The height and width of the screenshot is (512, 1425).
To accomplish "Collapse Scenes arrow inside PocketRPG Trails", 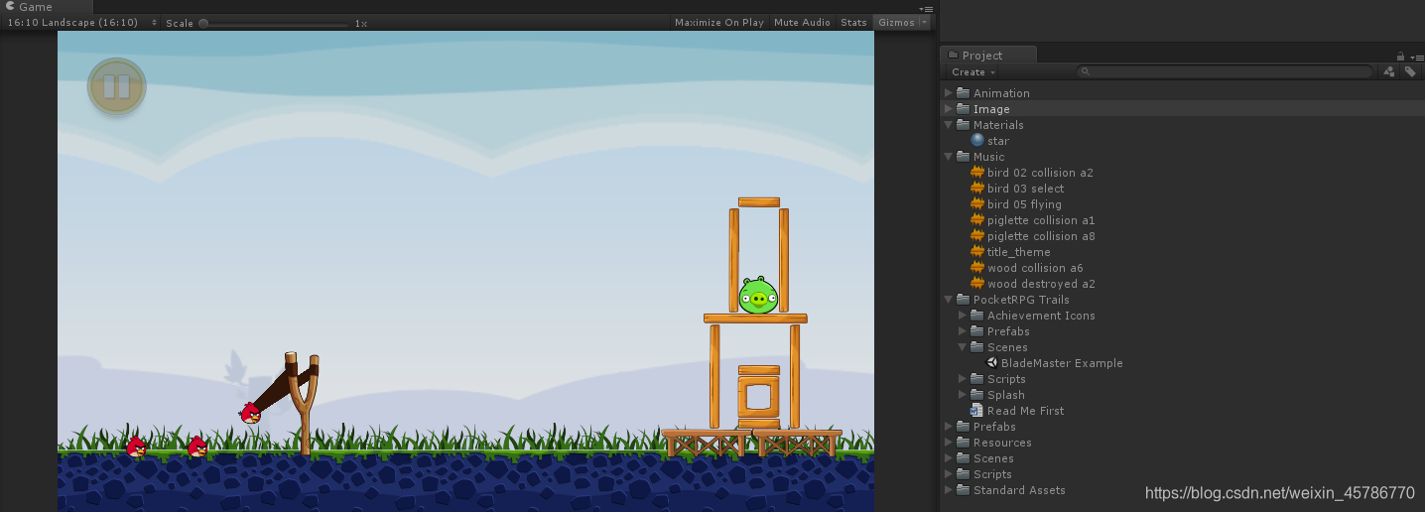I will point(963,347).
